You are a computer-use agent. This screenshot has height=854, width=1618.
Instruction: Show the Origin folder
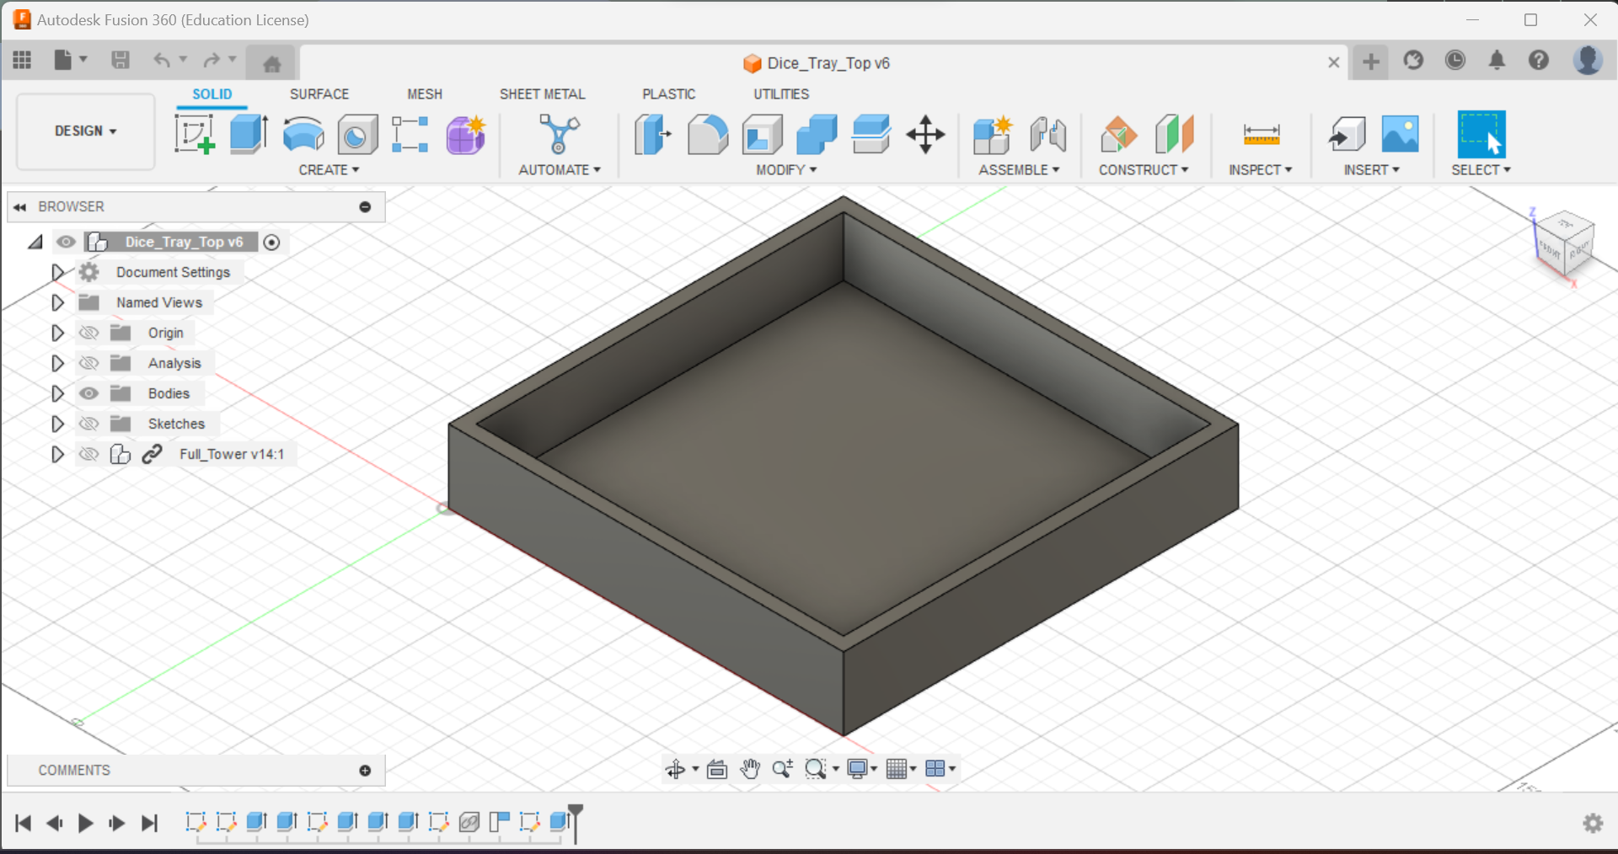point(88,333)
